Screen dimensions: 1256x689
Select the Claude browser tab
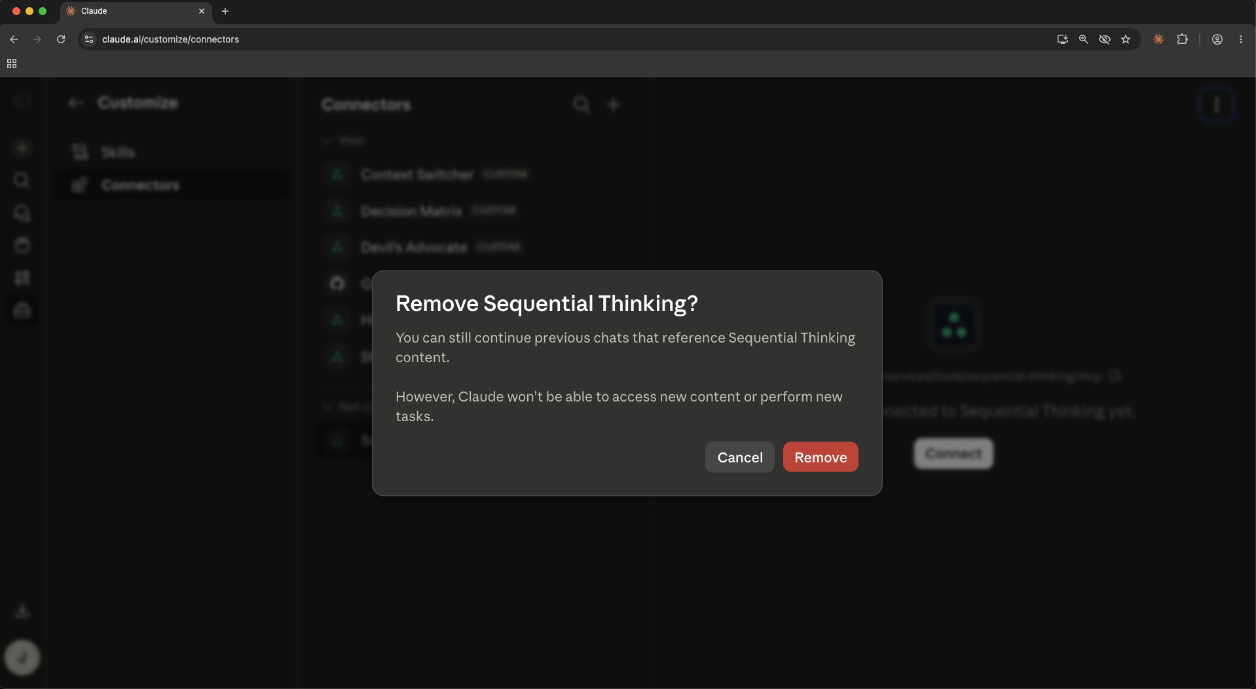136,11
